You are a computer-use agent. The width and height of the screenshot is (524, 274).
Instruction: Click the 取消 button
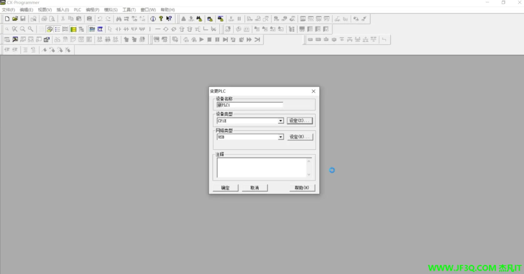[x=254, y=188]
